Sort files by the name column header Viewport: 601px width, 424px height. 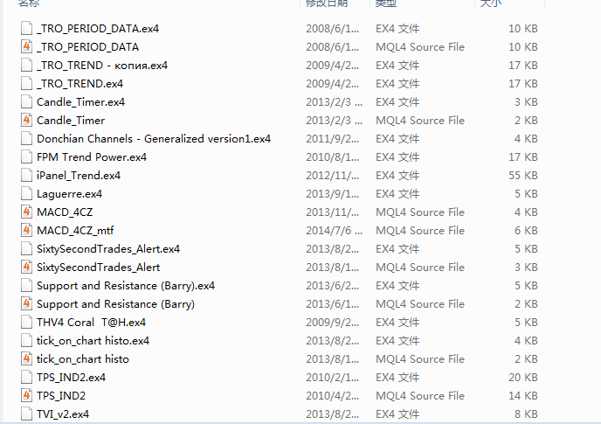pos(29,3)
